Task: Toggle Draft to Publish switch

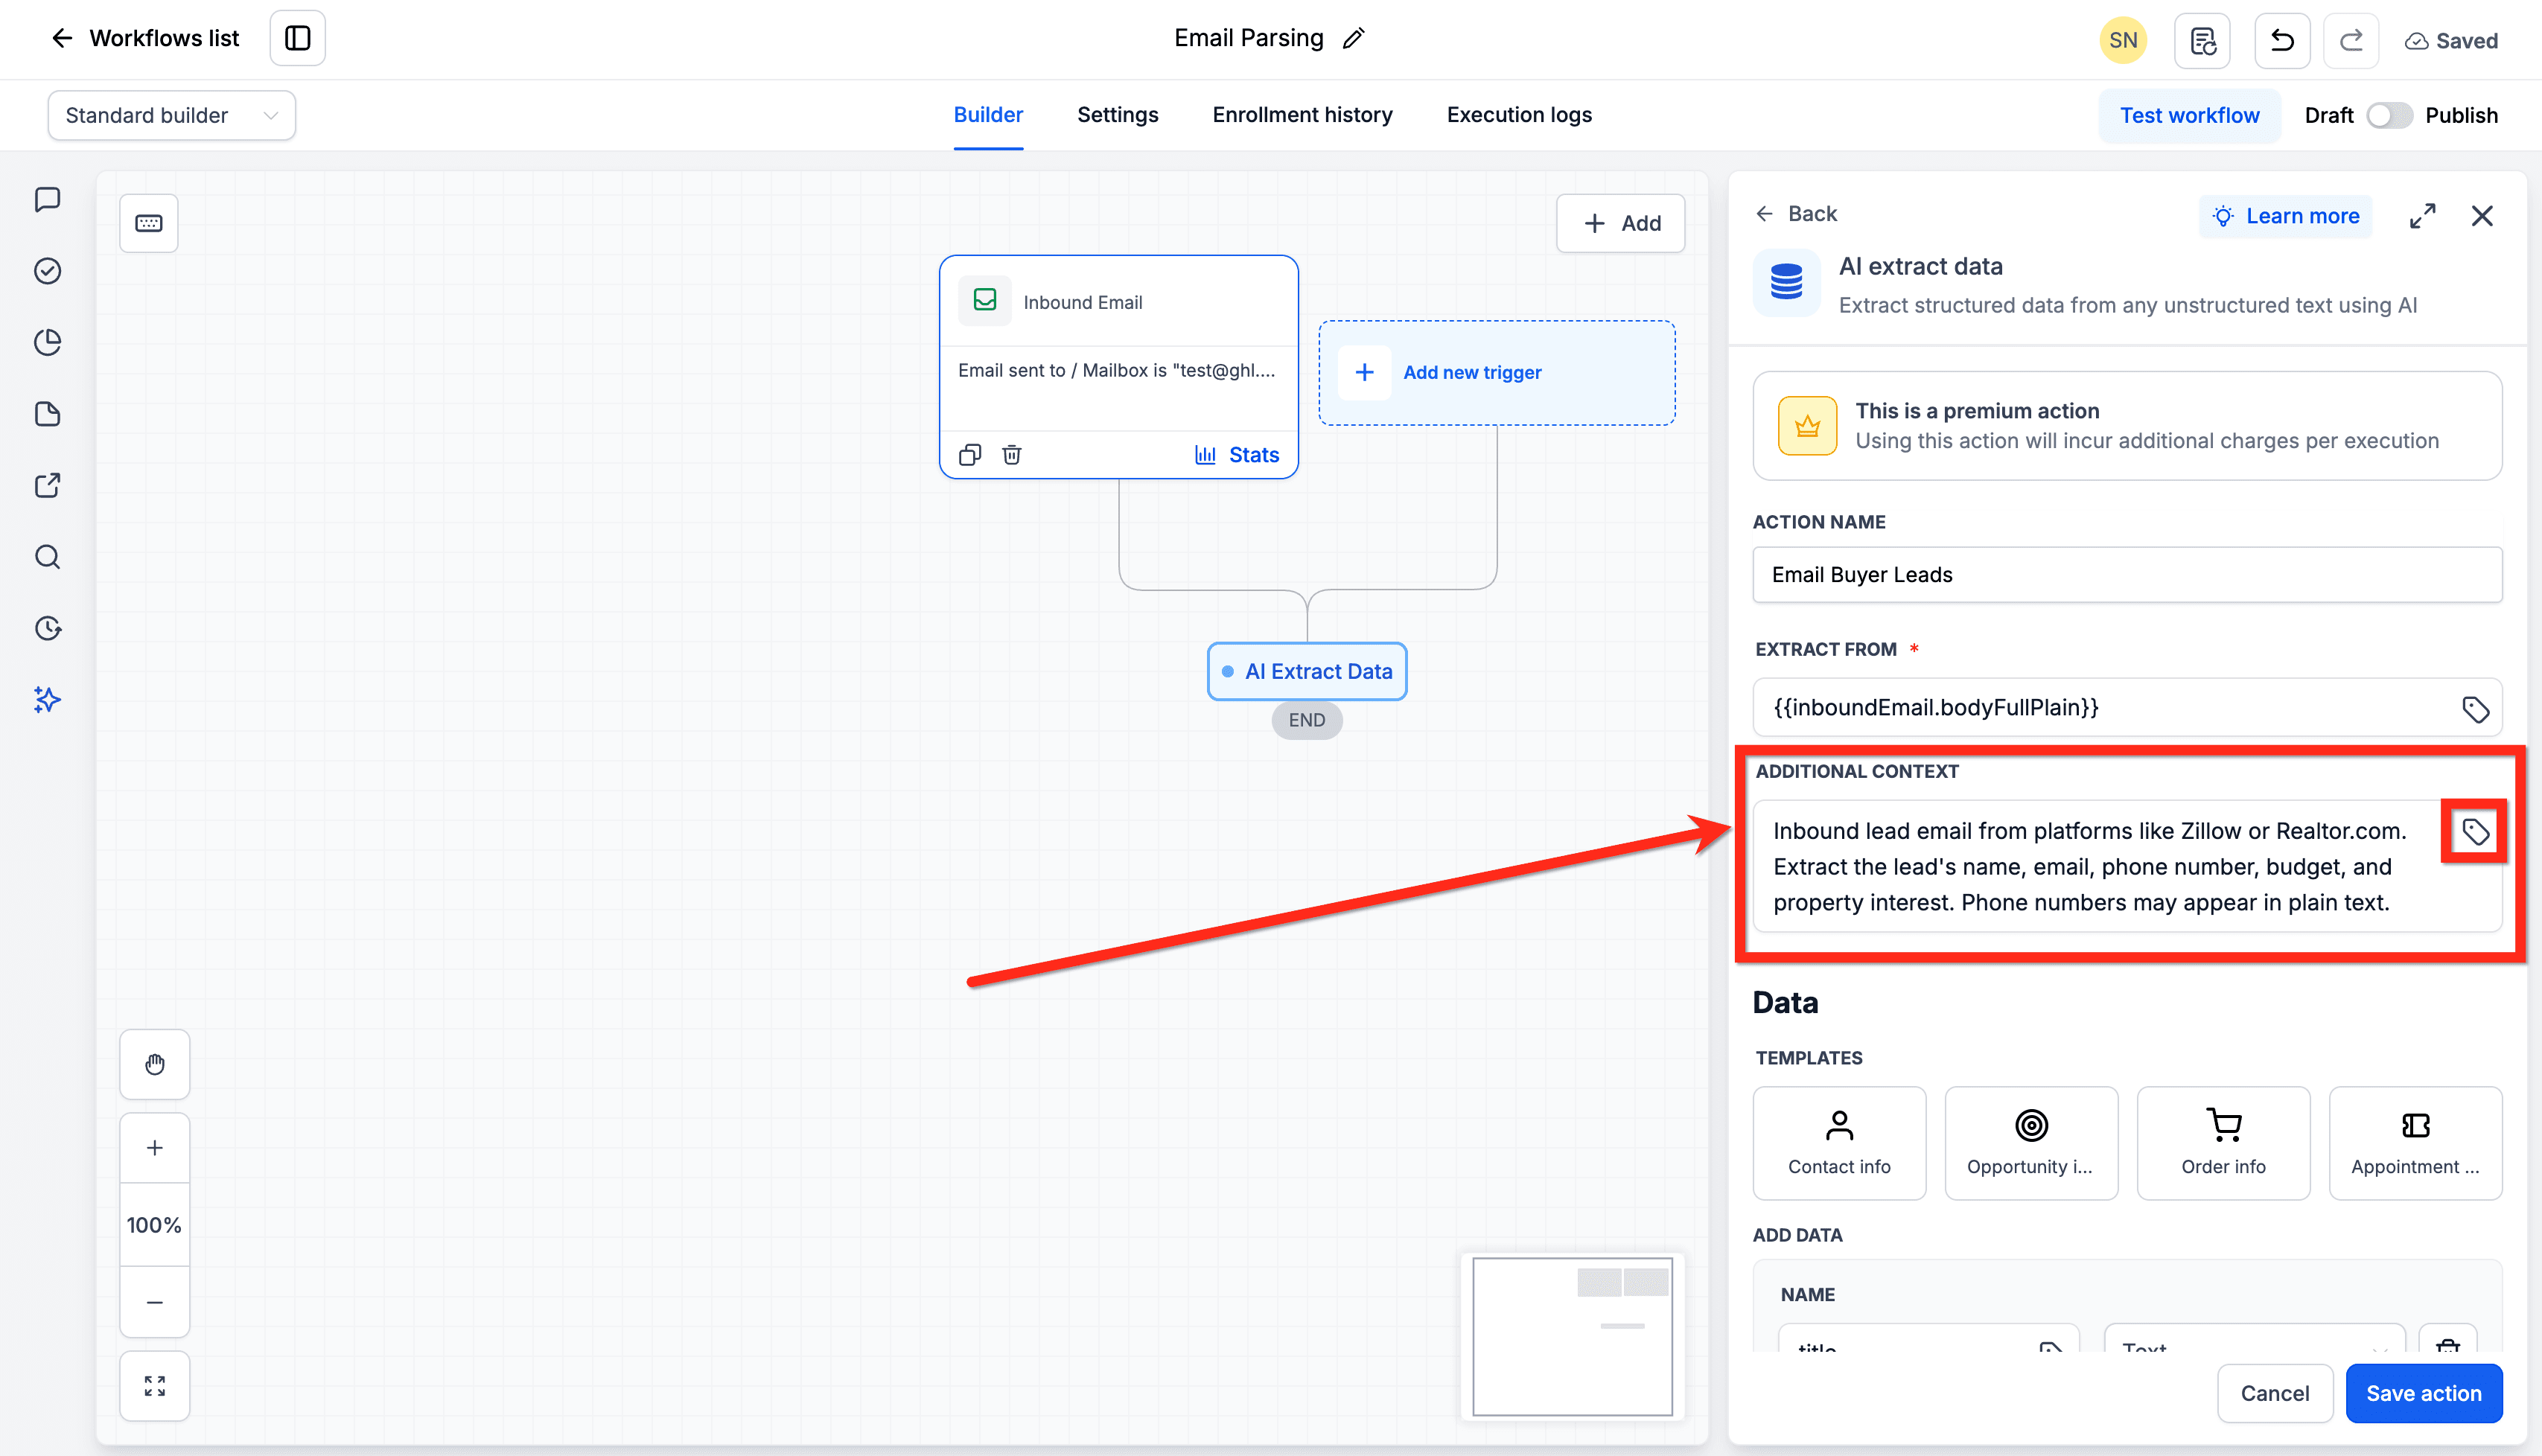Action: click(x=2389, y=115)
